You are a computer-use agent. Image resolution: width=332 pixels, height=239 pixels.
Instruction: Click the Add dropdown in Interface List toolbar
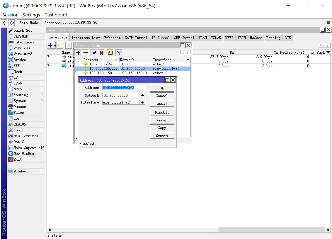[x=55, y=45]
